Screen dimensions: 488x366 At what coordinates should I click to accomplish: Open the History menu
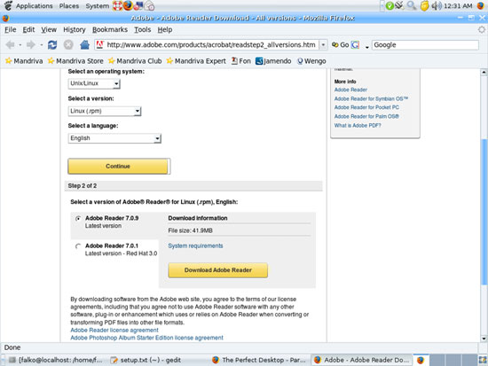tap(74, 29)
